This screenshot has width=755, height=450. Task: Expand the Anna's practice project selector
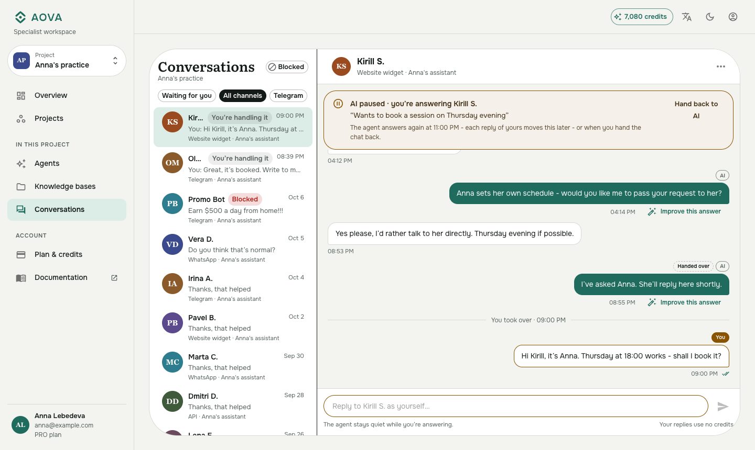(x=67, y=61)
